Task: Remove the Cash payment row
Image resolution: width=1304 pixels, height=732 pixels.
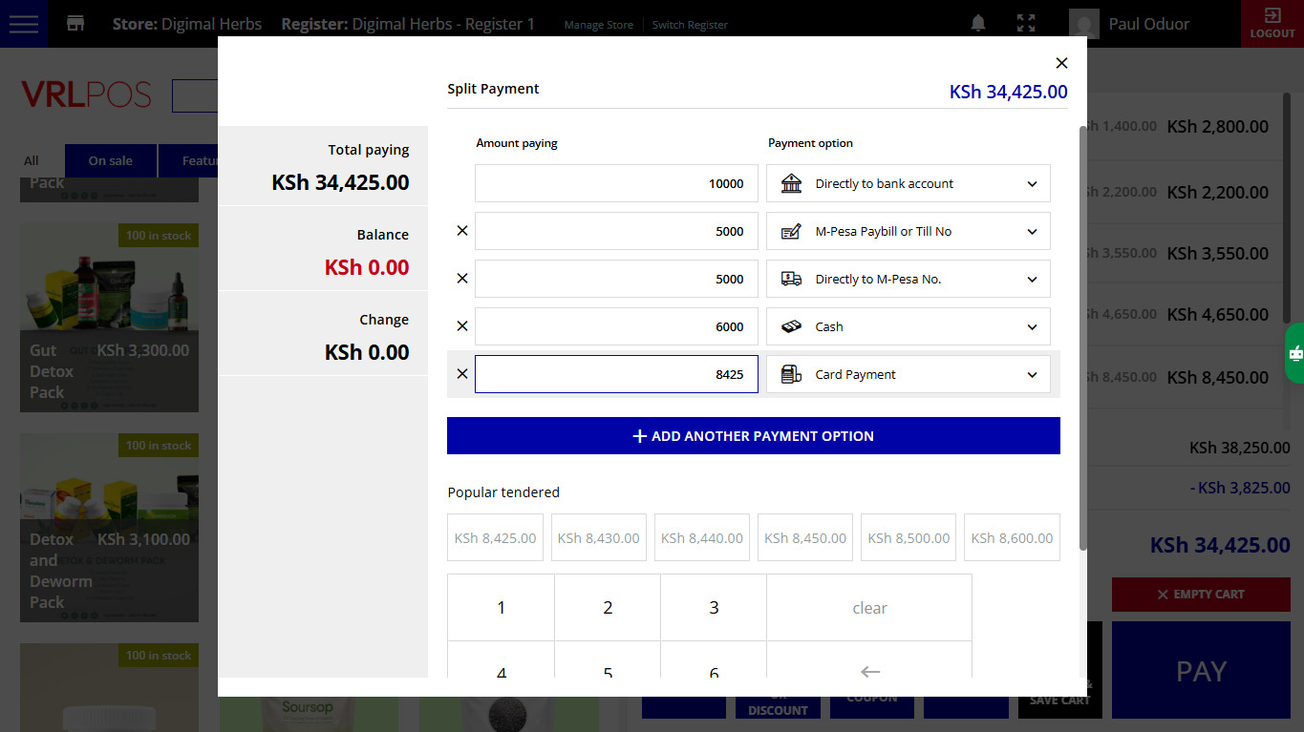Action: coord(462,326)
